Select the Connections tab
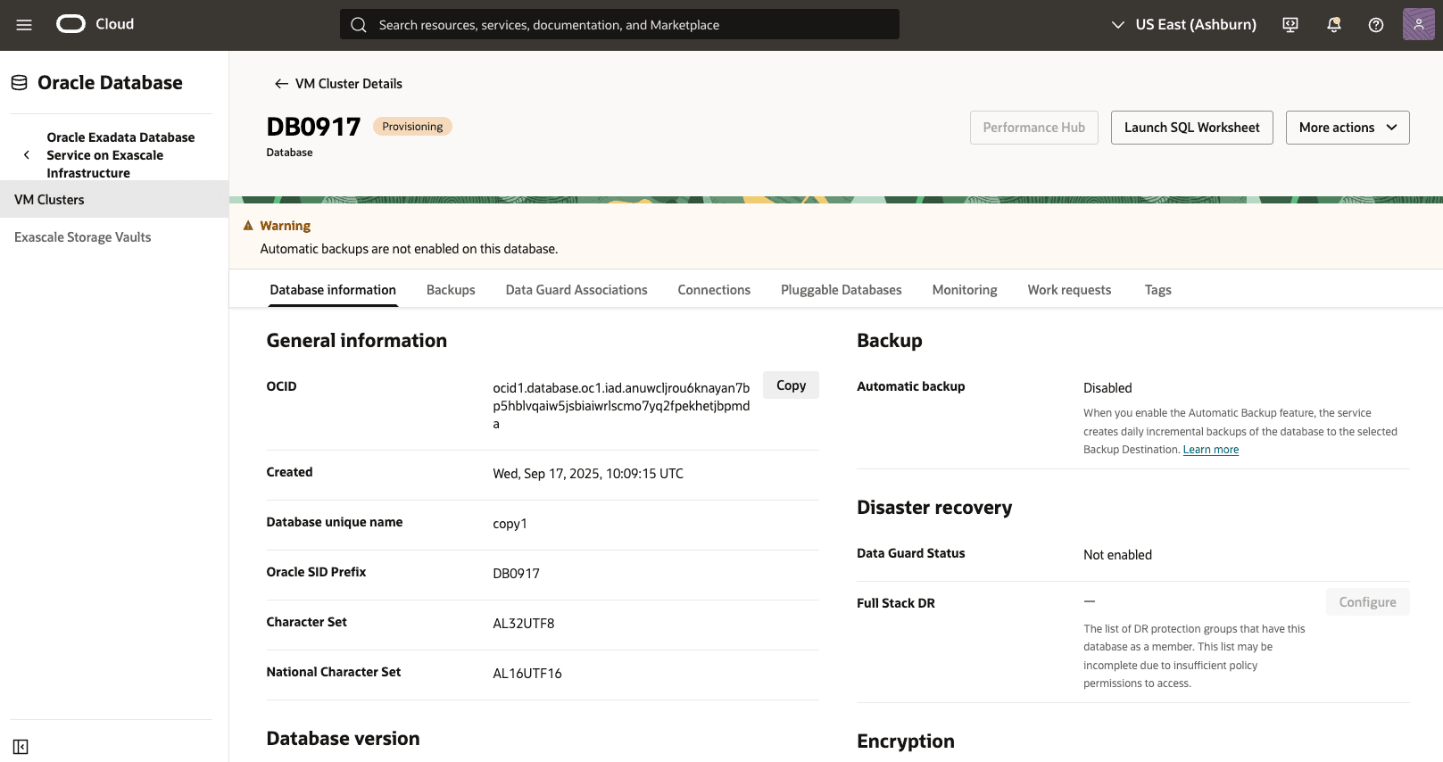This screenshot has height=762, width=1443. (x=714, y=290)
